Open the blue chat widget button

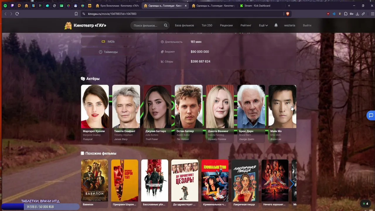[371, 115]
